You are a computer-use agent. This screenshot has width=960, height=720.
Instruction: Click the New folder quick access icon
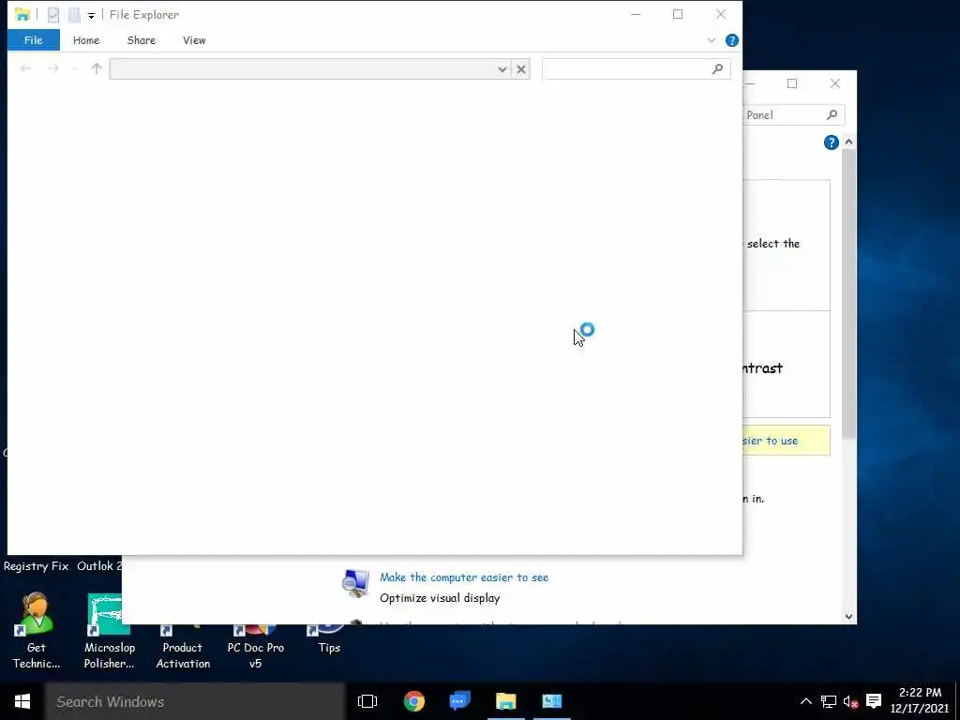click(74, 15)
